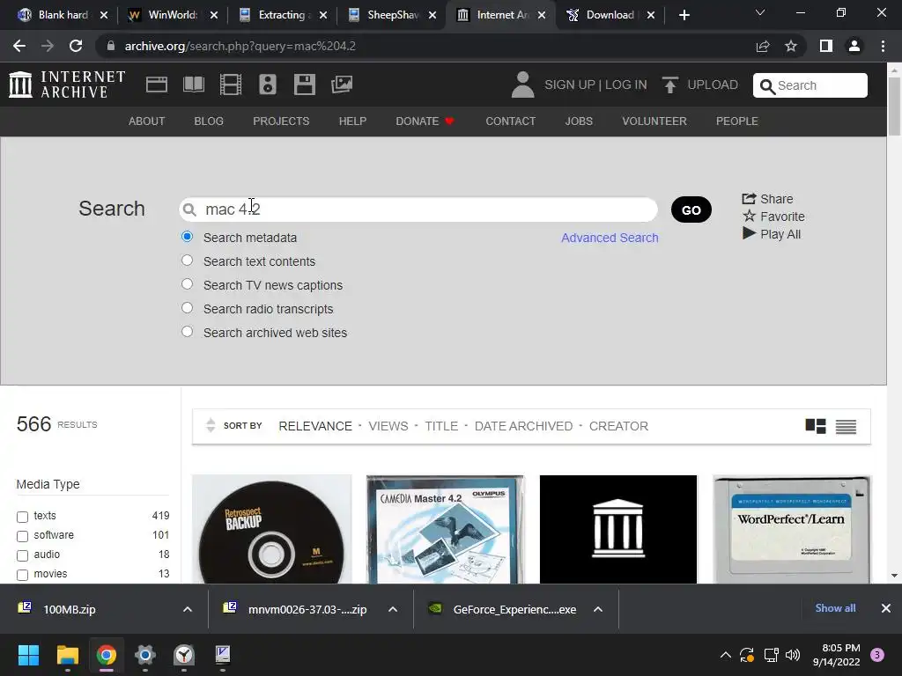Open the CAMEDIA Master 4.2 thumbnail
Image resolution: width=902 pixels, height=676 pixels.
click(x=445, y=529)
